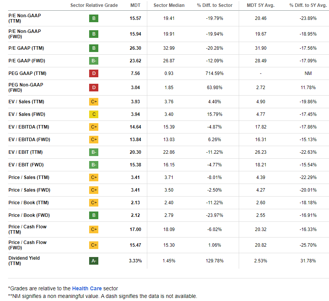This screenshot has height=301, width=329.
Task: Select the EV / Sales (TTM) row label
Action: [26, 102]
